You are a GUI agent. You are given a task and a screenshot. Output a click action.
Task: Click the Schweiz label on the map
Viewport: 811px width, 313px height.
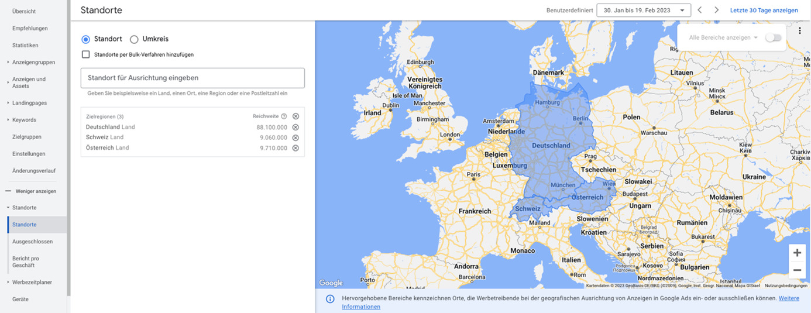[528, 208]
